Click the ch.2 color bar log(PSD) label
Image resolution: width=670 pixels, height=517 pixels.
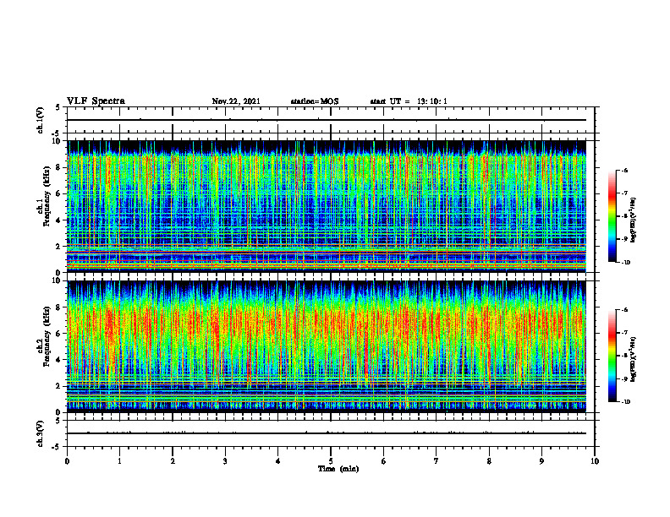[x=634, y=360]
